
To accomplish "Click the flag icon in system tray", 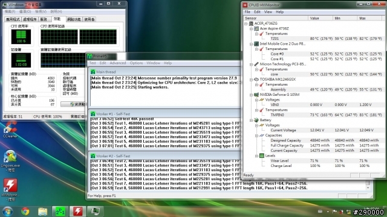I will pos(334,212).
